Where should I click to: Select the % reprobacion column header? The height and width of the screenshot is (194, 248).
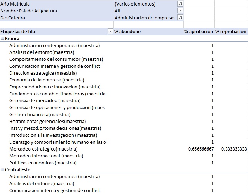point(231,31)
